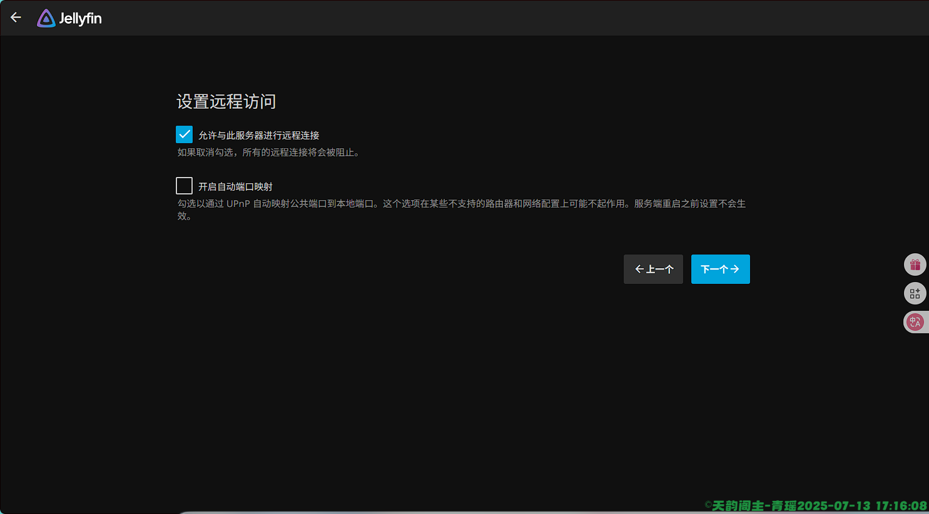Click the Jellyfin logo
This screenshot has height=514, width=929.
69,18
